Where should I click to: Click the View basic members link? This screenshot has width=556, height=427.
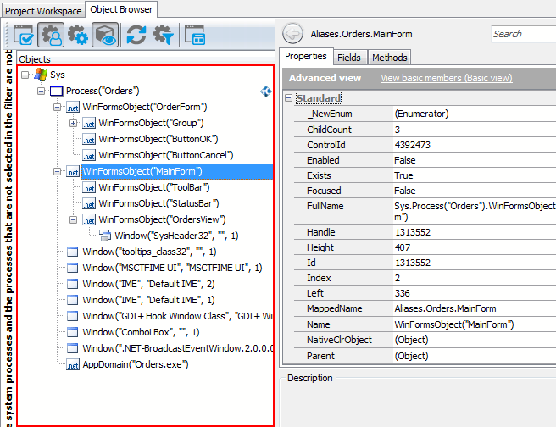446,78
